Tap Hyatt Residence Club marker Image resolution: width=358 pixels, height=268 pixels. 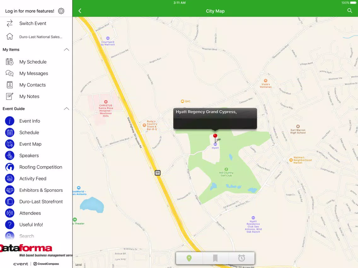pos(253,225)
